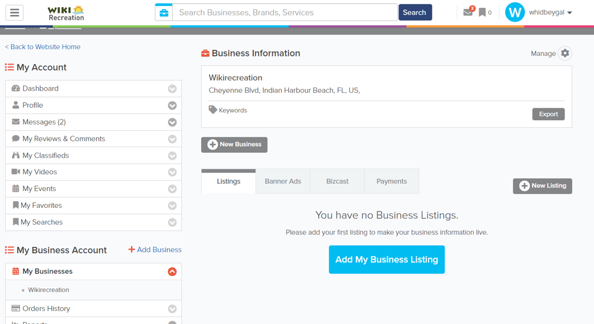
Task: Click the My Events calendar icon
Action: (x=16, y=188)
